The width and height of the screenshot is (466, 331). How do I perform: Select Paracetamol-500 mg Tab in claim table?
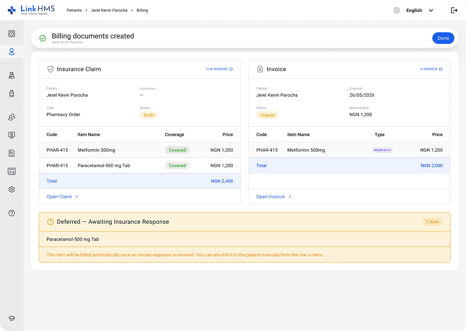tap(104, 165)
